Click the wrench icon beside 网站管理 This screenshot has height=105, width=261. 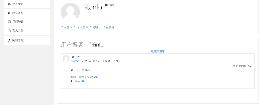tap(9, 40)
